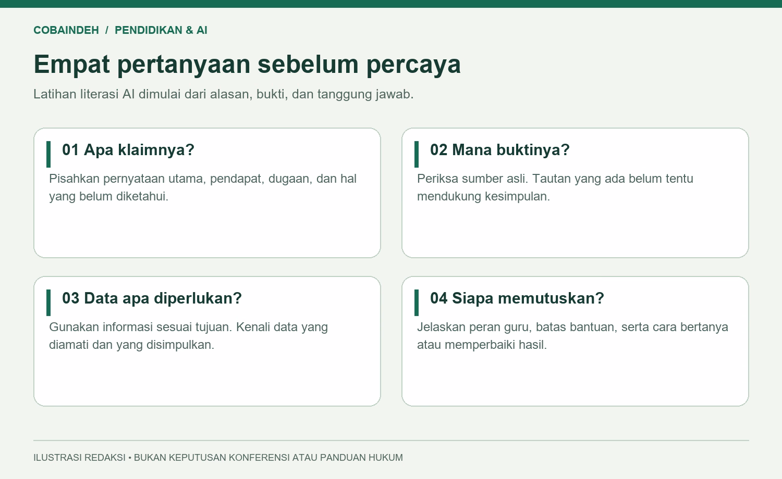Click the COBAINDEH breadcrumb label
Image resolution: width=782 pixels, height=479 pixels.
(66, 30)
